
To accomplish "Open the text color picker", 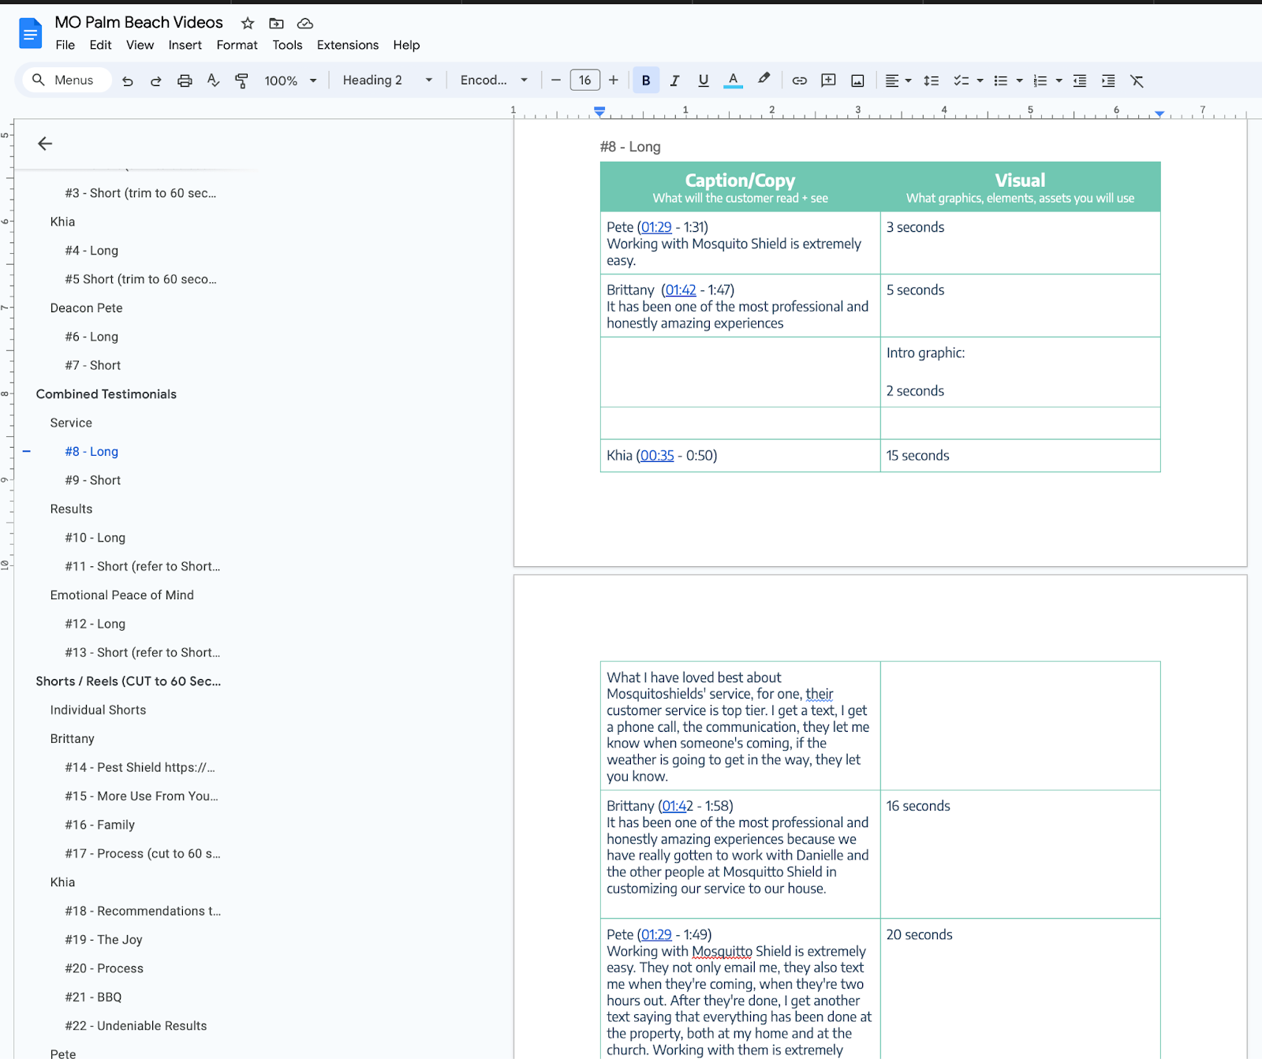I will point(734,80).
